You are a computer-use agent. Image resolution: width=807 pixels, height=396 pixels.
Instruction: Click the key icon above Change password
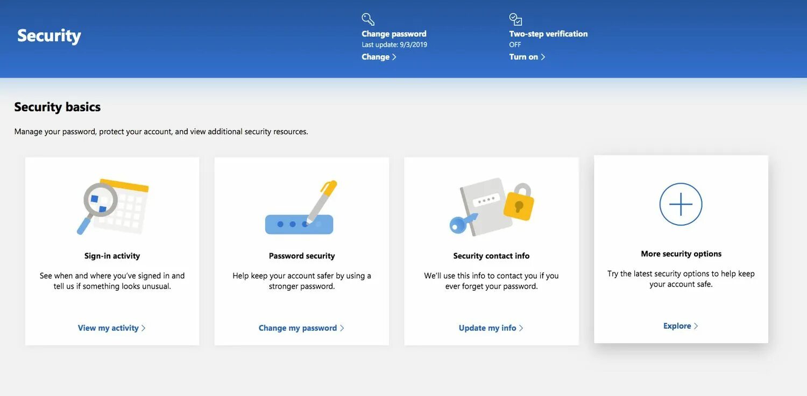[x=368, y=19]
